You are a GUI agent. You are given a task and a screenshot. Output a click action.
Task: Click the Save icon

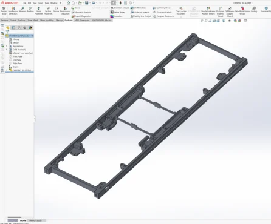(x=87, y=3)
